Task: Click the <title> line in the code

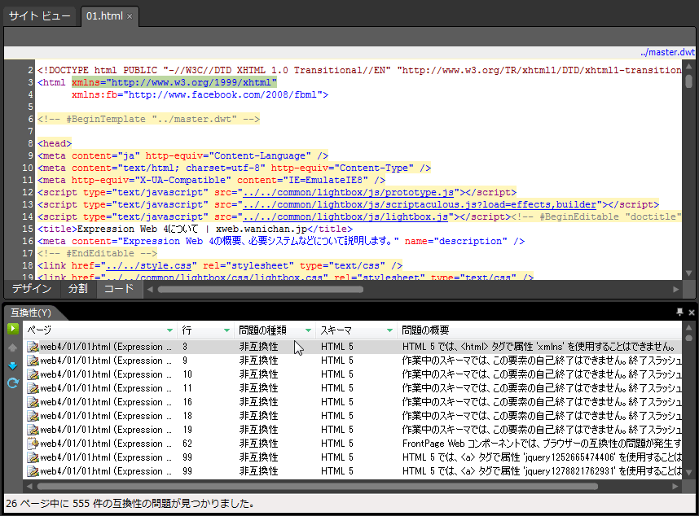Action: [x=195, y=229]
